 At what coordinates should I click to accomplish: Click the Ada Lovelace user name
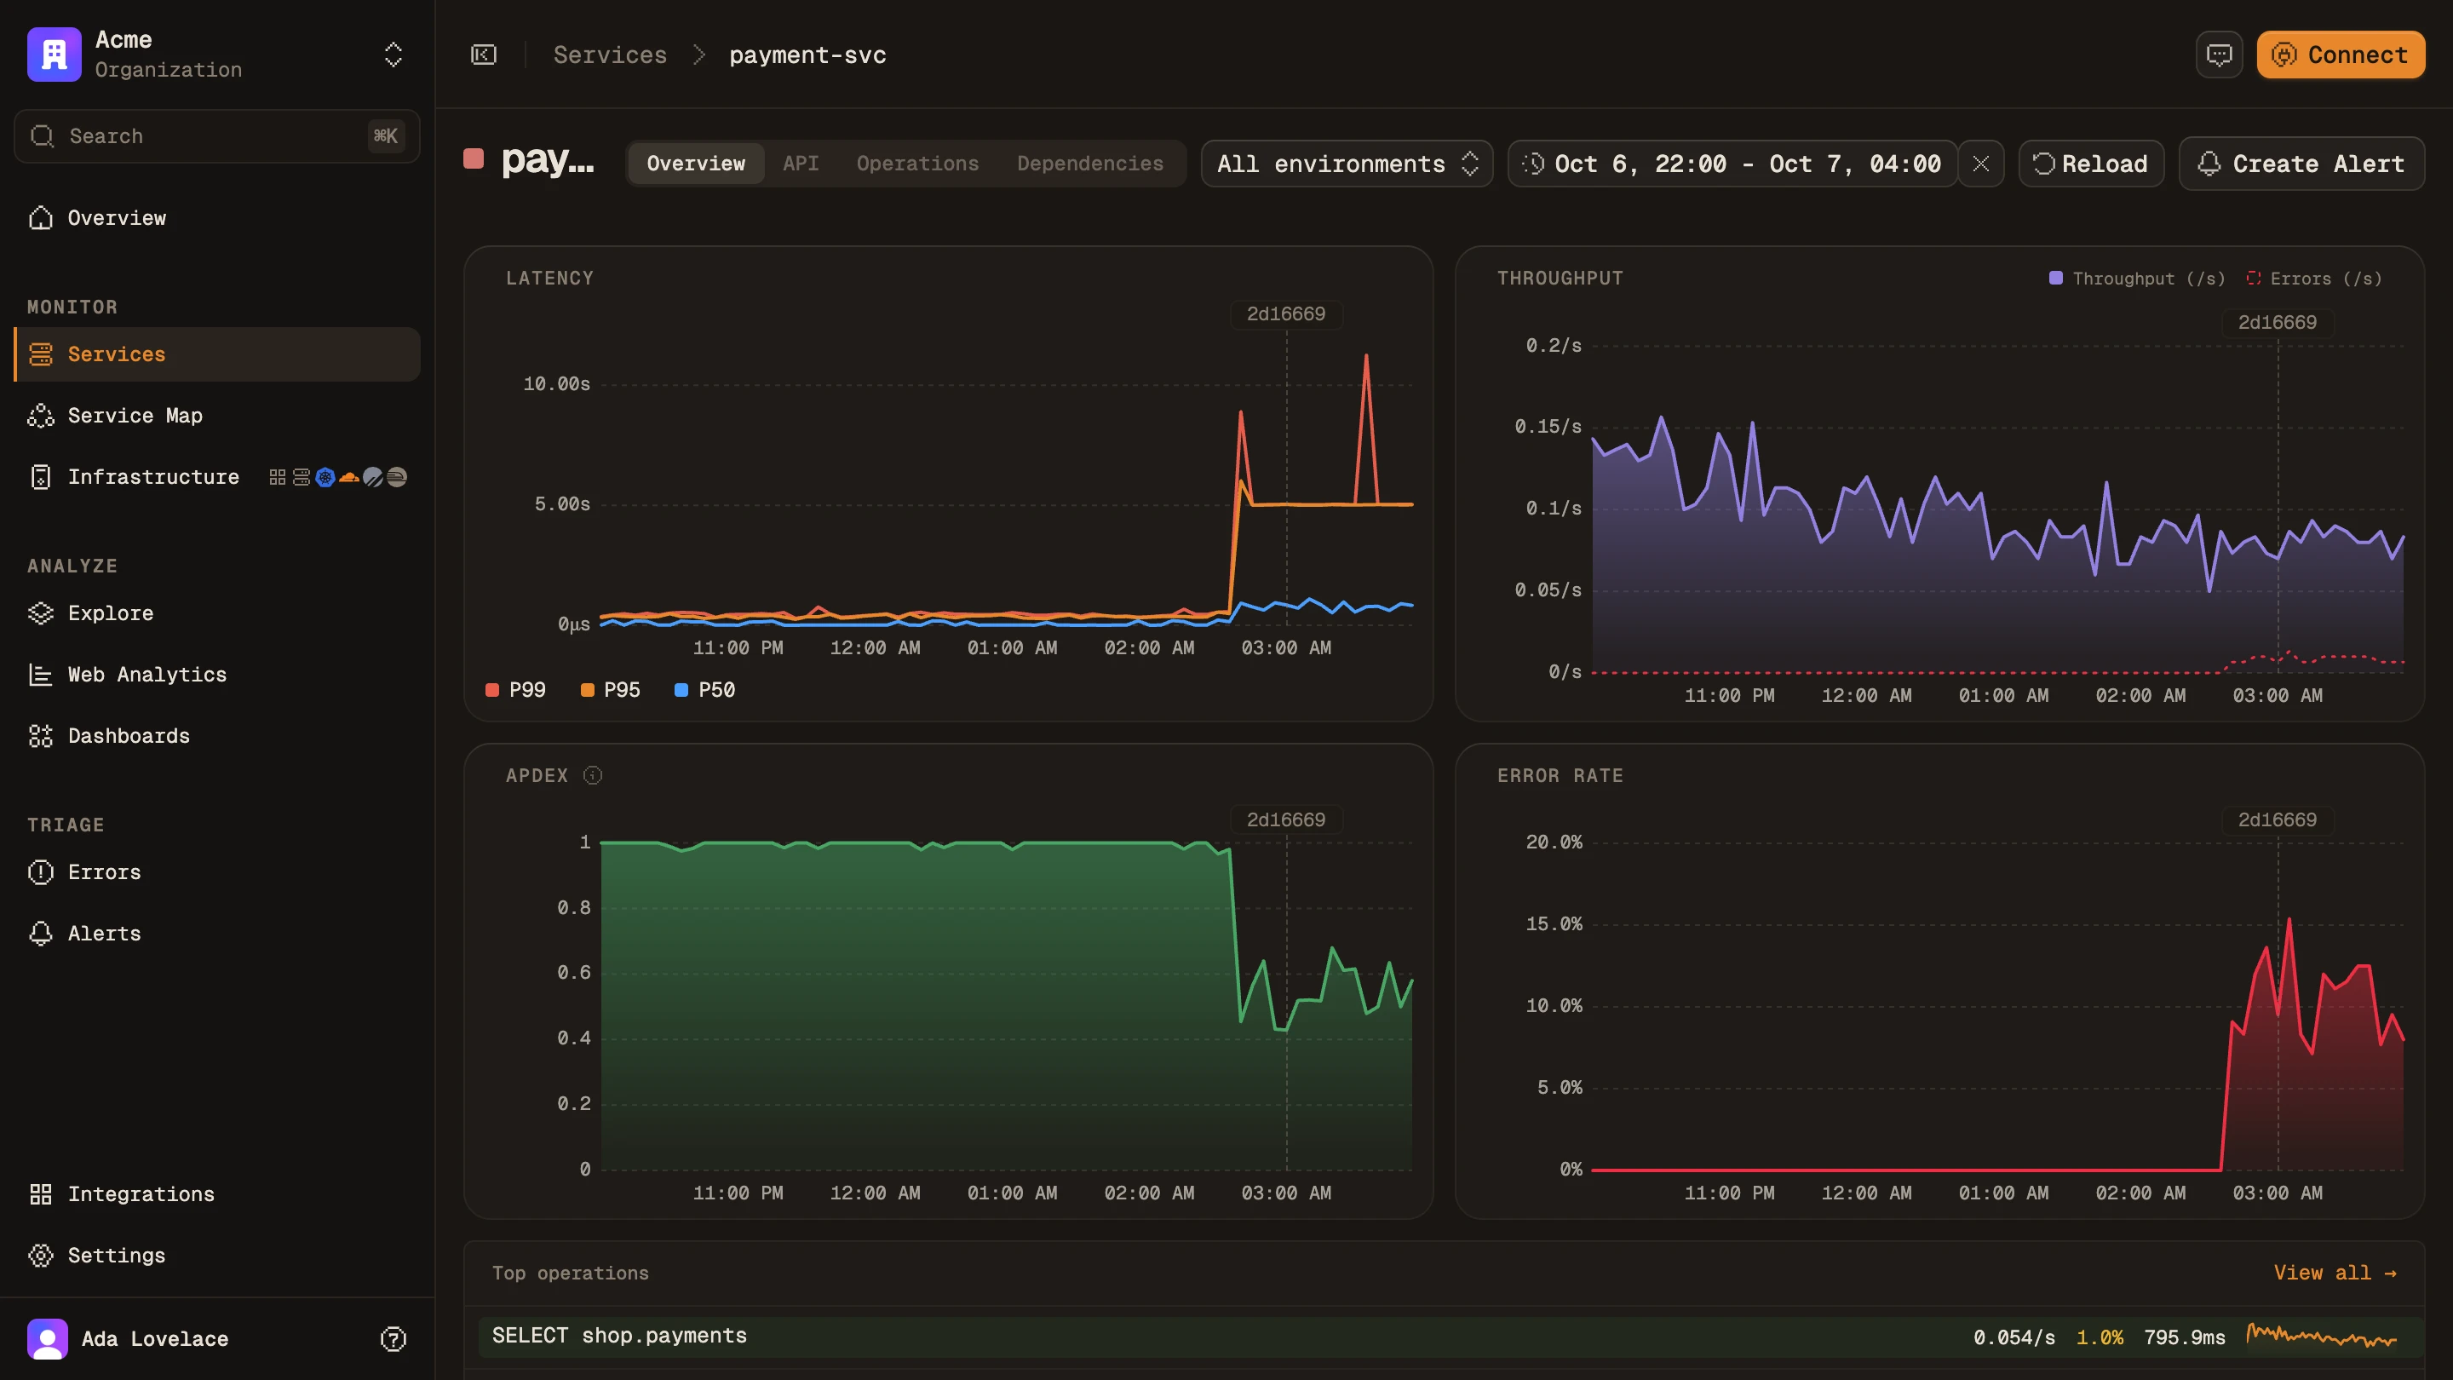tap(155, 1339)
